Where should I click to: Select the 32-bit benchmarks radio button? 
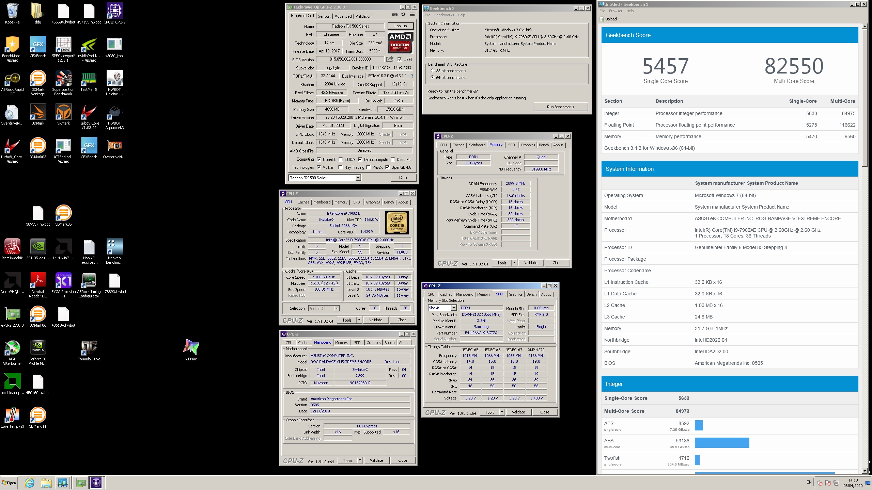coord(433,71)
